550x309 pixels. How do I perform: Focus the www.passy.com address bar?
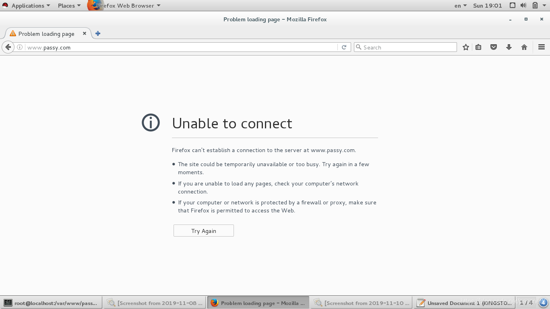181,47
